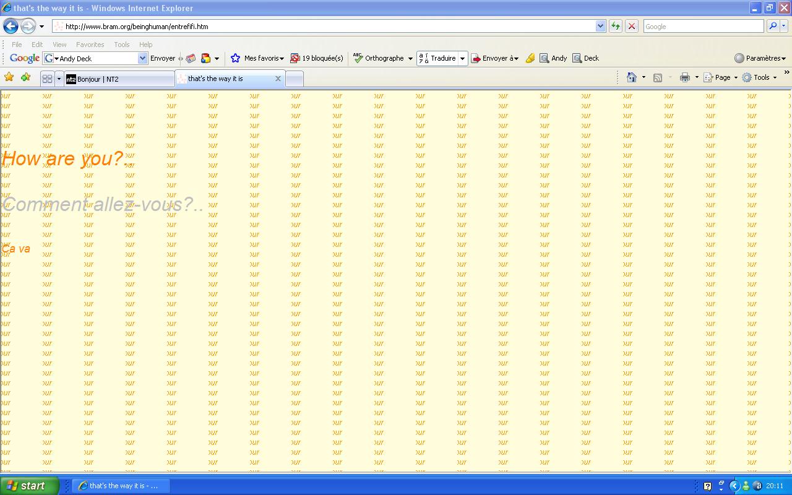The height and width of the screenshot is (495, 792).
Task: Expand the address bar history dropdown
Action: (x=600, y=26)
